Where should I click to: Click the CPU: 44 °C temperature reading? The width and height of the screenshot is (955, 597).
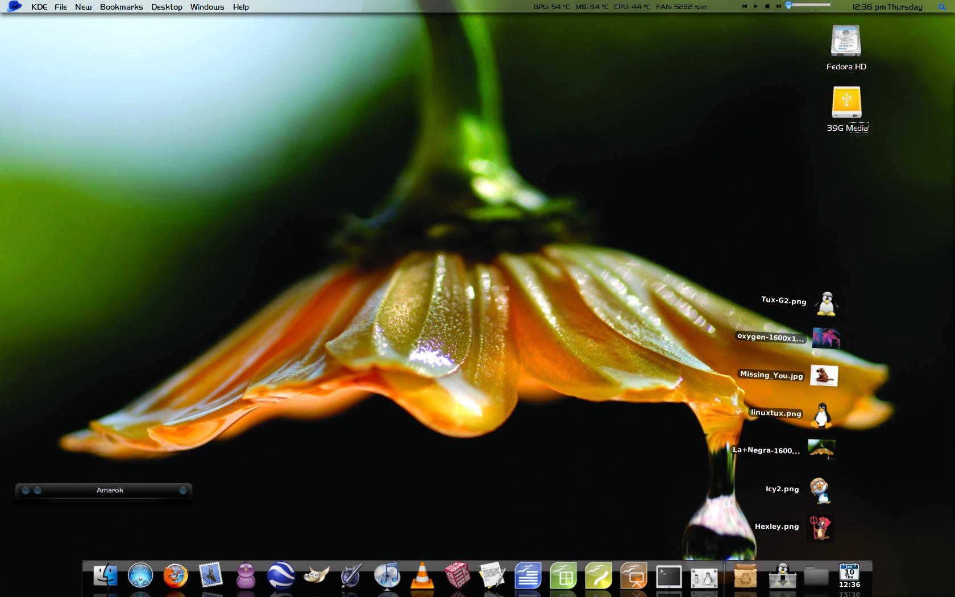(x=632, y=7)
